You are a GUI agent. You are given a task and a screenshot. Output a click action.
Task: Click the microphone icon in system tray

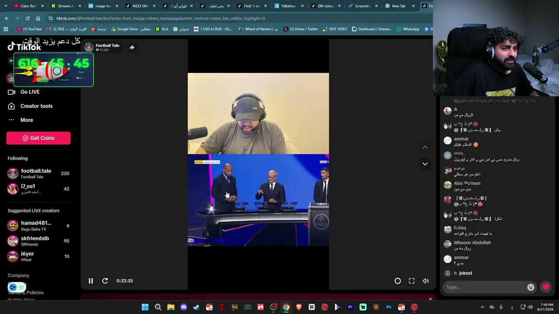tap(501, 307)
